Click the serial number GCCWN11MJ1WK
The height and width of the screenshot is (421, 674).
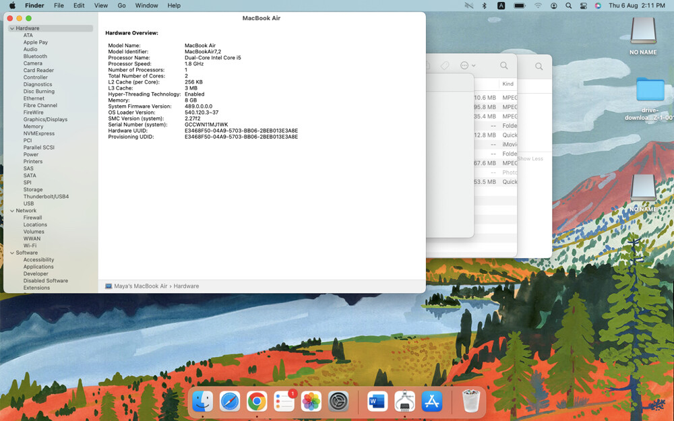tap(206, 125)
